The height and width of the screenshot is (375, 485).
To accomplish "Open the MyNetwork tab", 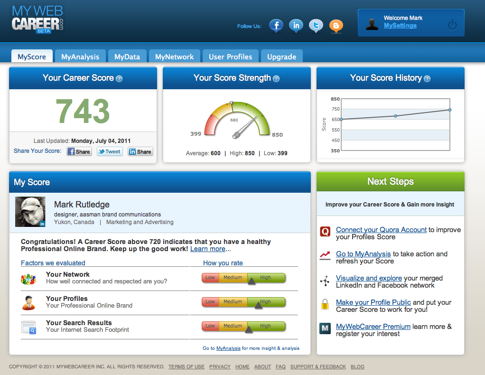I will (x=175, y=56).
